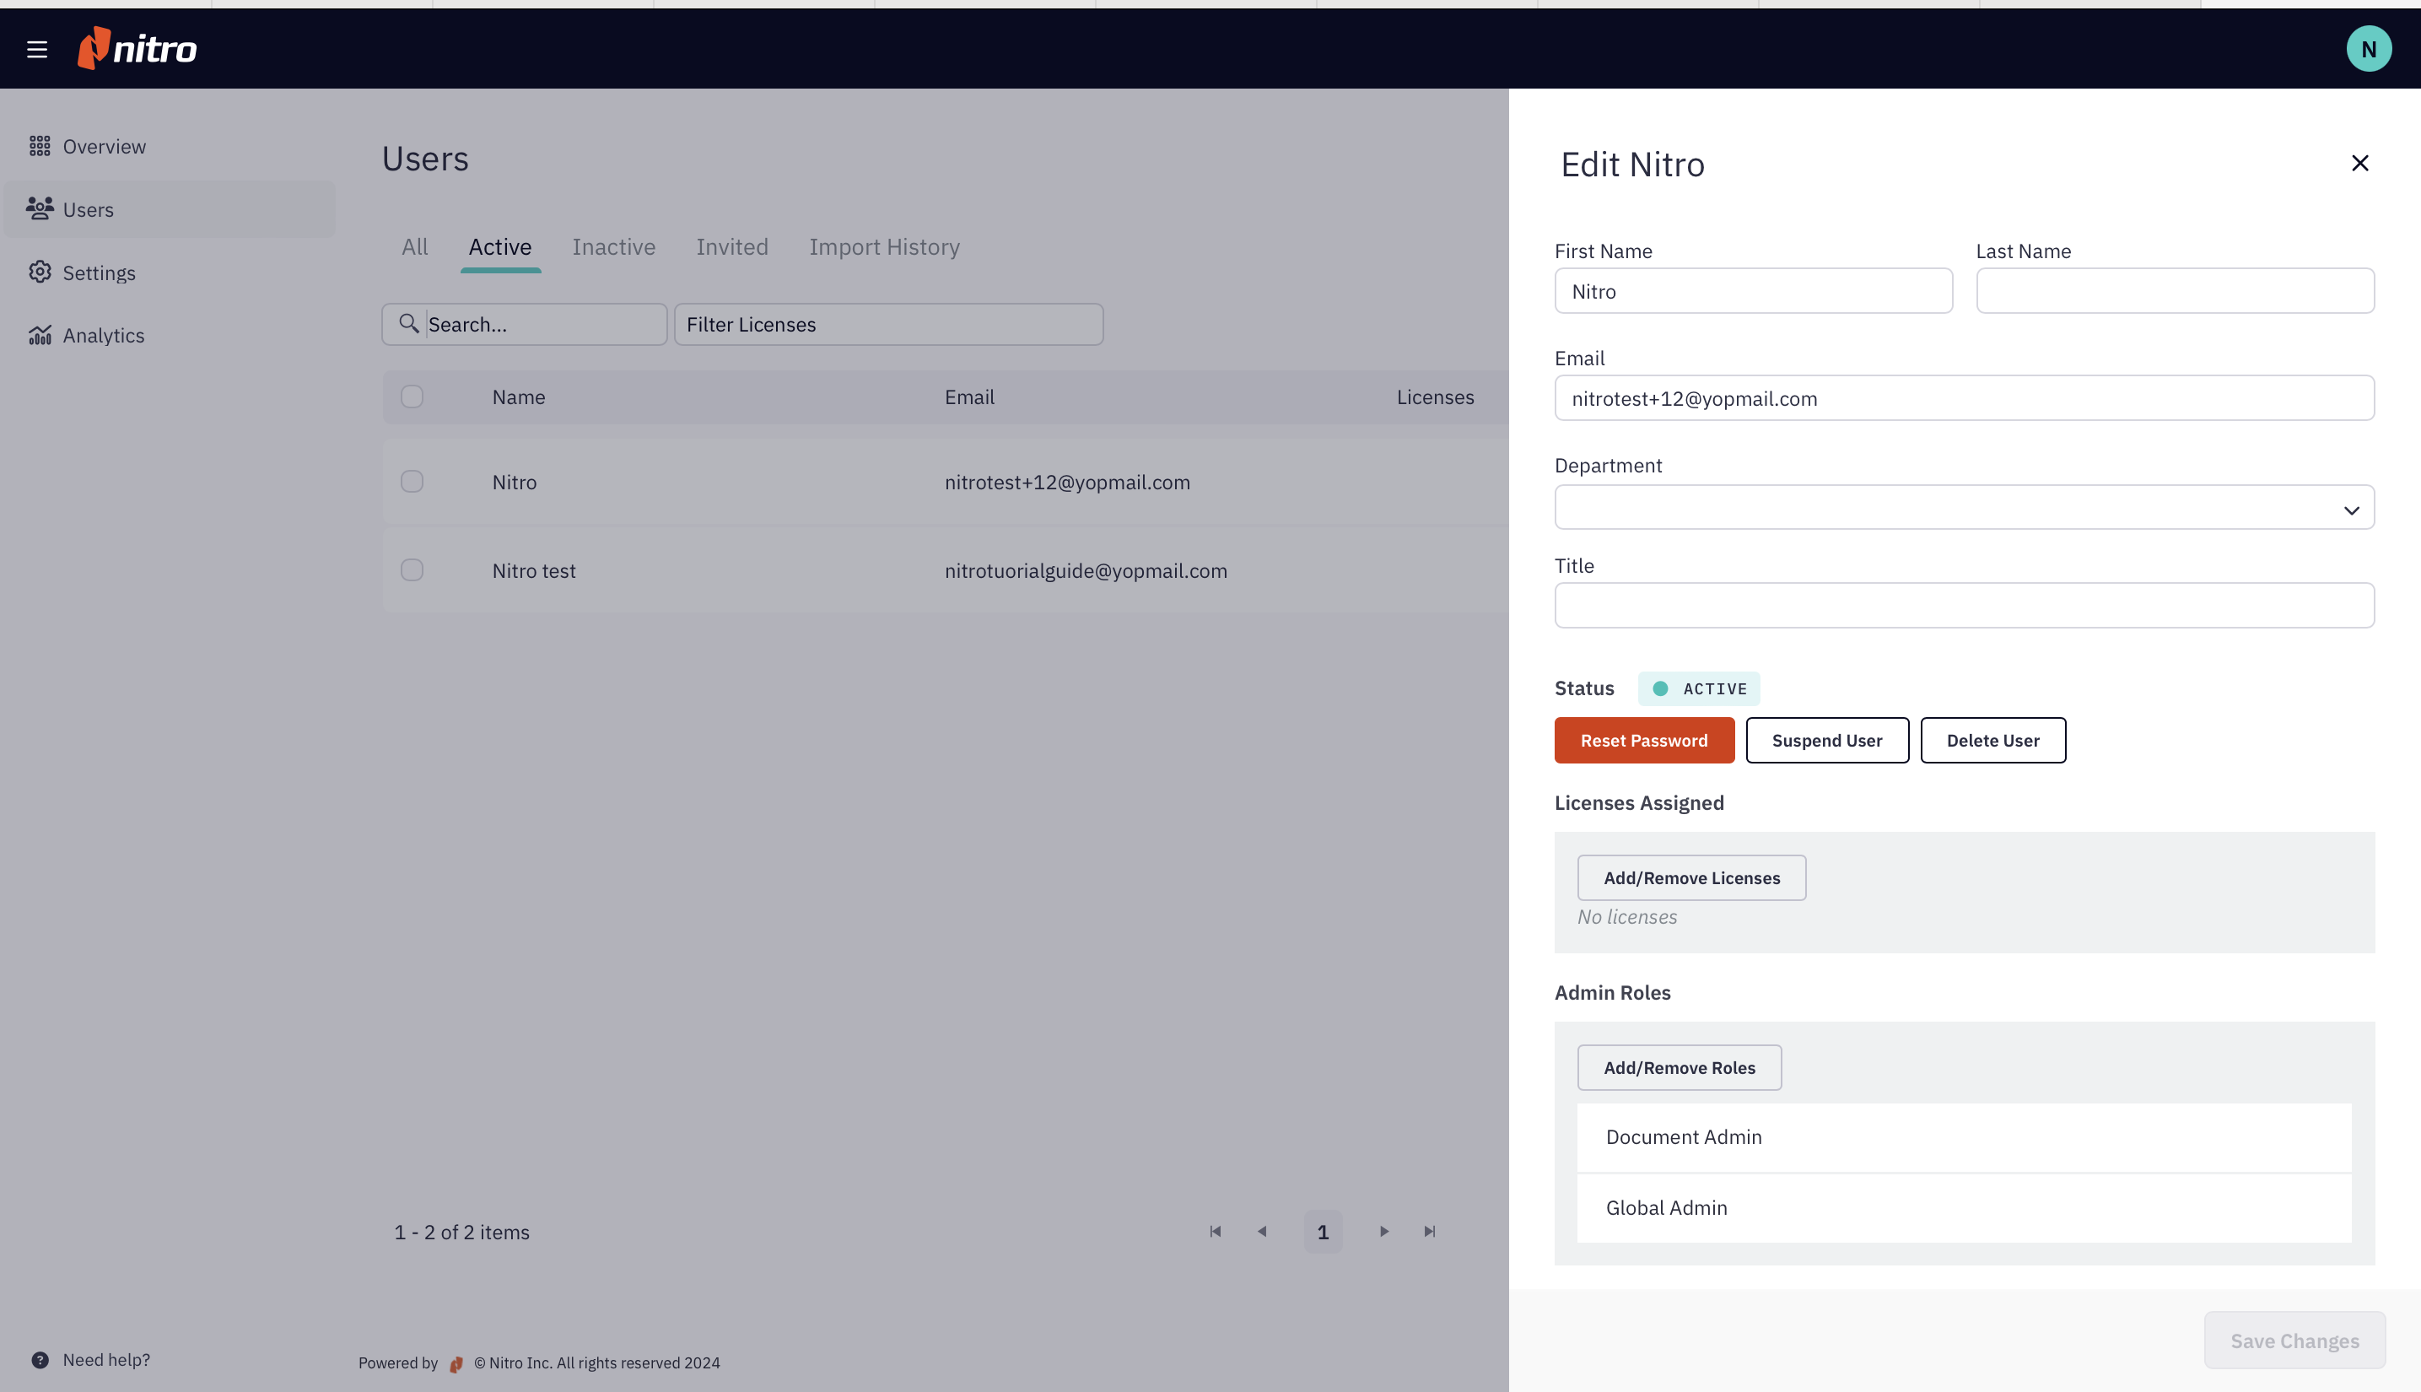Image resolution: width=2421 pixels, height=1392 pixels.
Task: Select page 1 in pagination
Action: 1323,1232
